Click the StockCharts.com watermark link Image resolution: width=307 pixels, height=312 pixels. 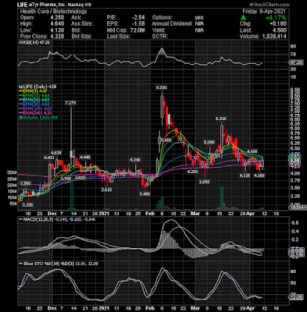tap(270, 5)
